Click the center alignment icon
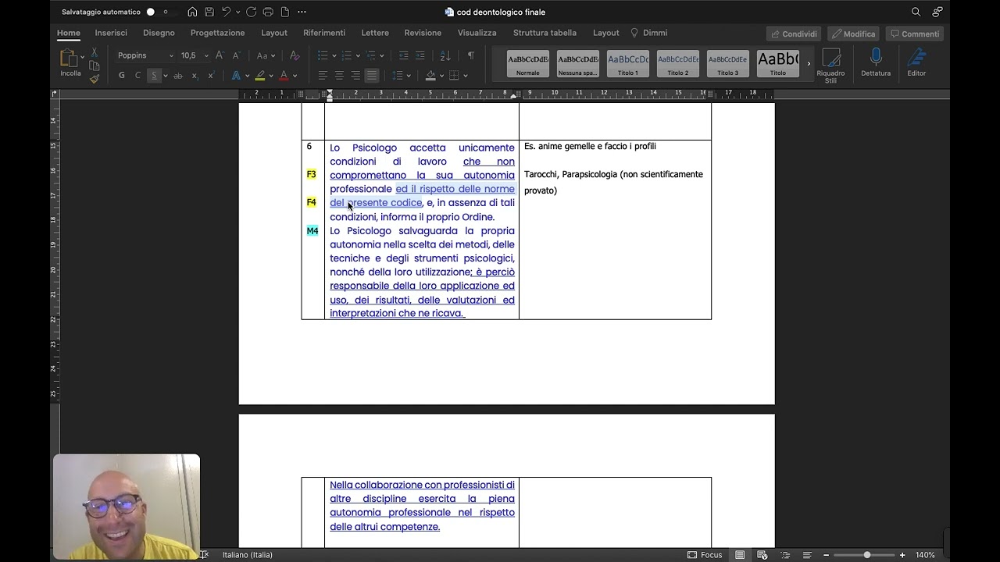 coord(339,76)
